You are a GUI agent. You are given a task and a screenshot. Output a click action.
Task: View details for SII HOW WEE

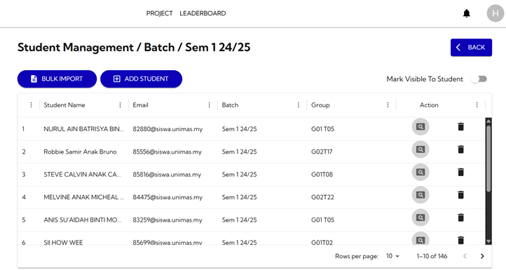pyautogui.click(x=420, y=239)
